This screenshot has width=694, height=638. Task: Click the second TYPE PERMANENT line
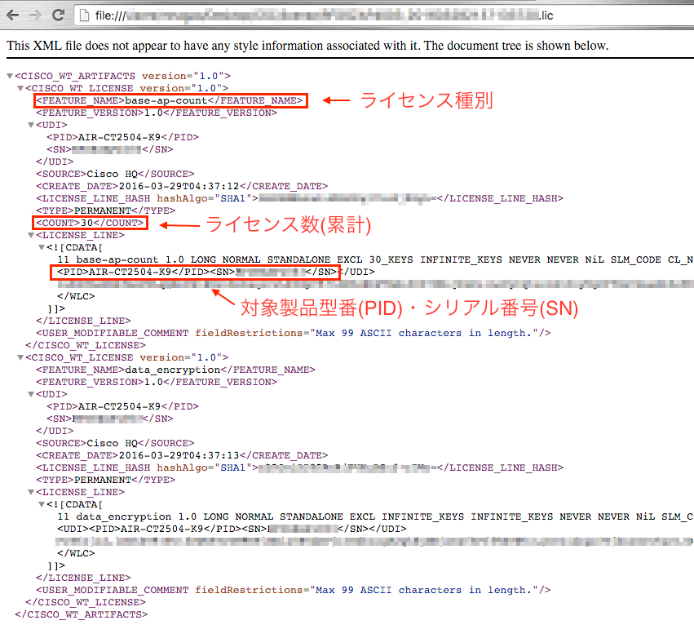point(106,480)
